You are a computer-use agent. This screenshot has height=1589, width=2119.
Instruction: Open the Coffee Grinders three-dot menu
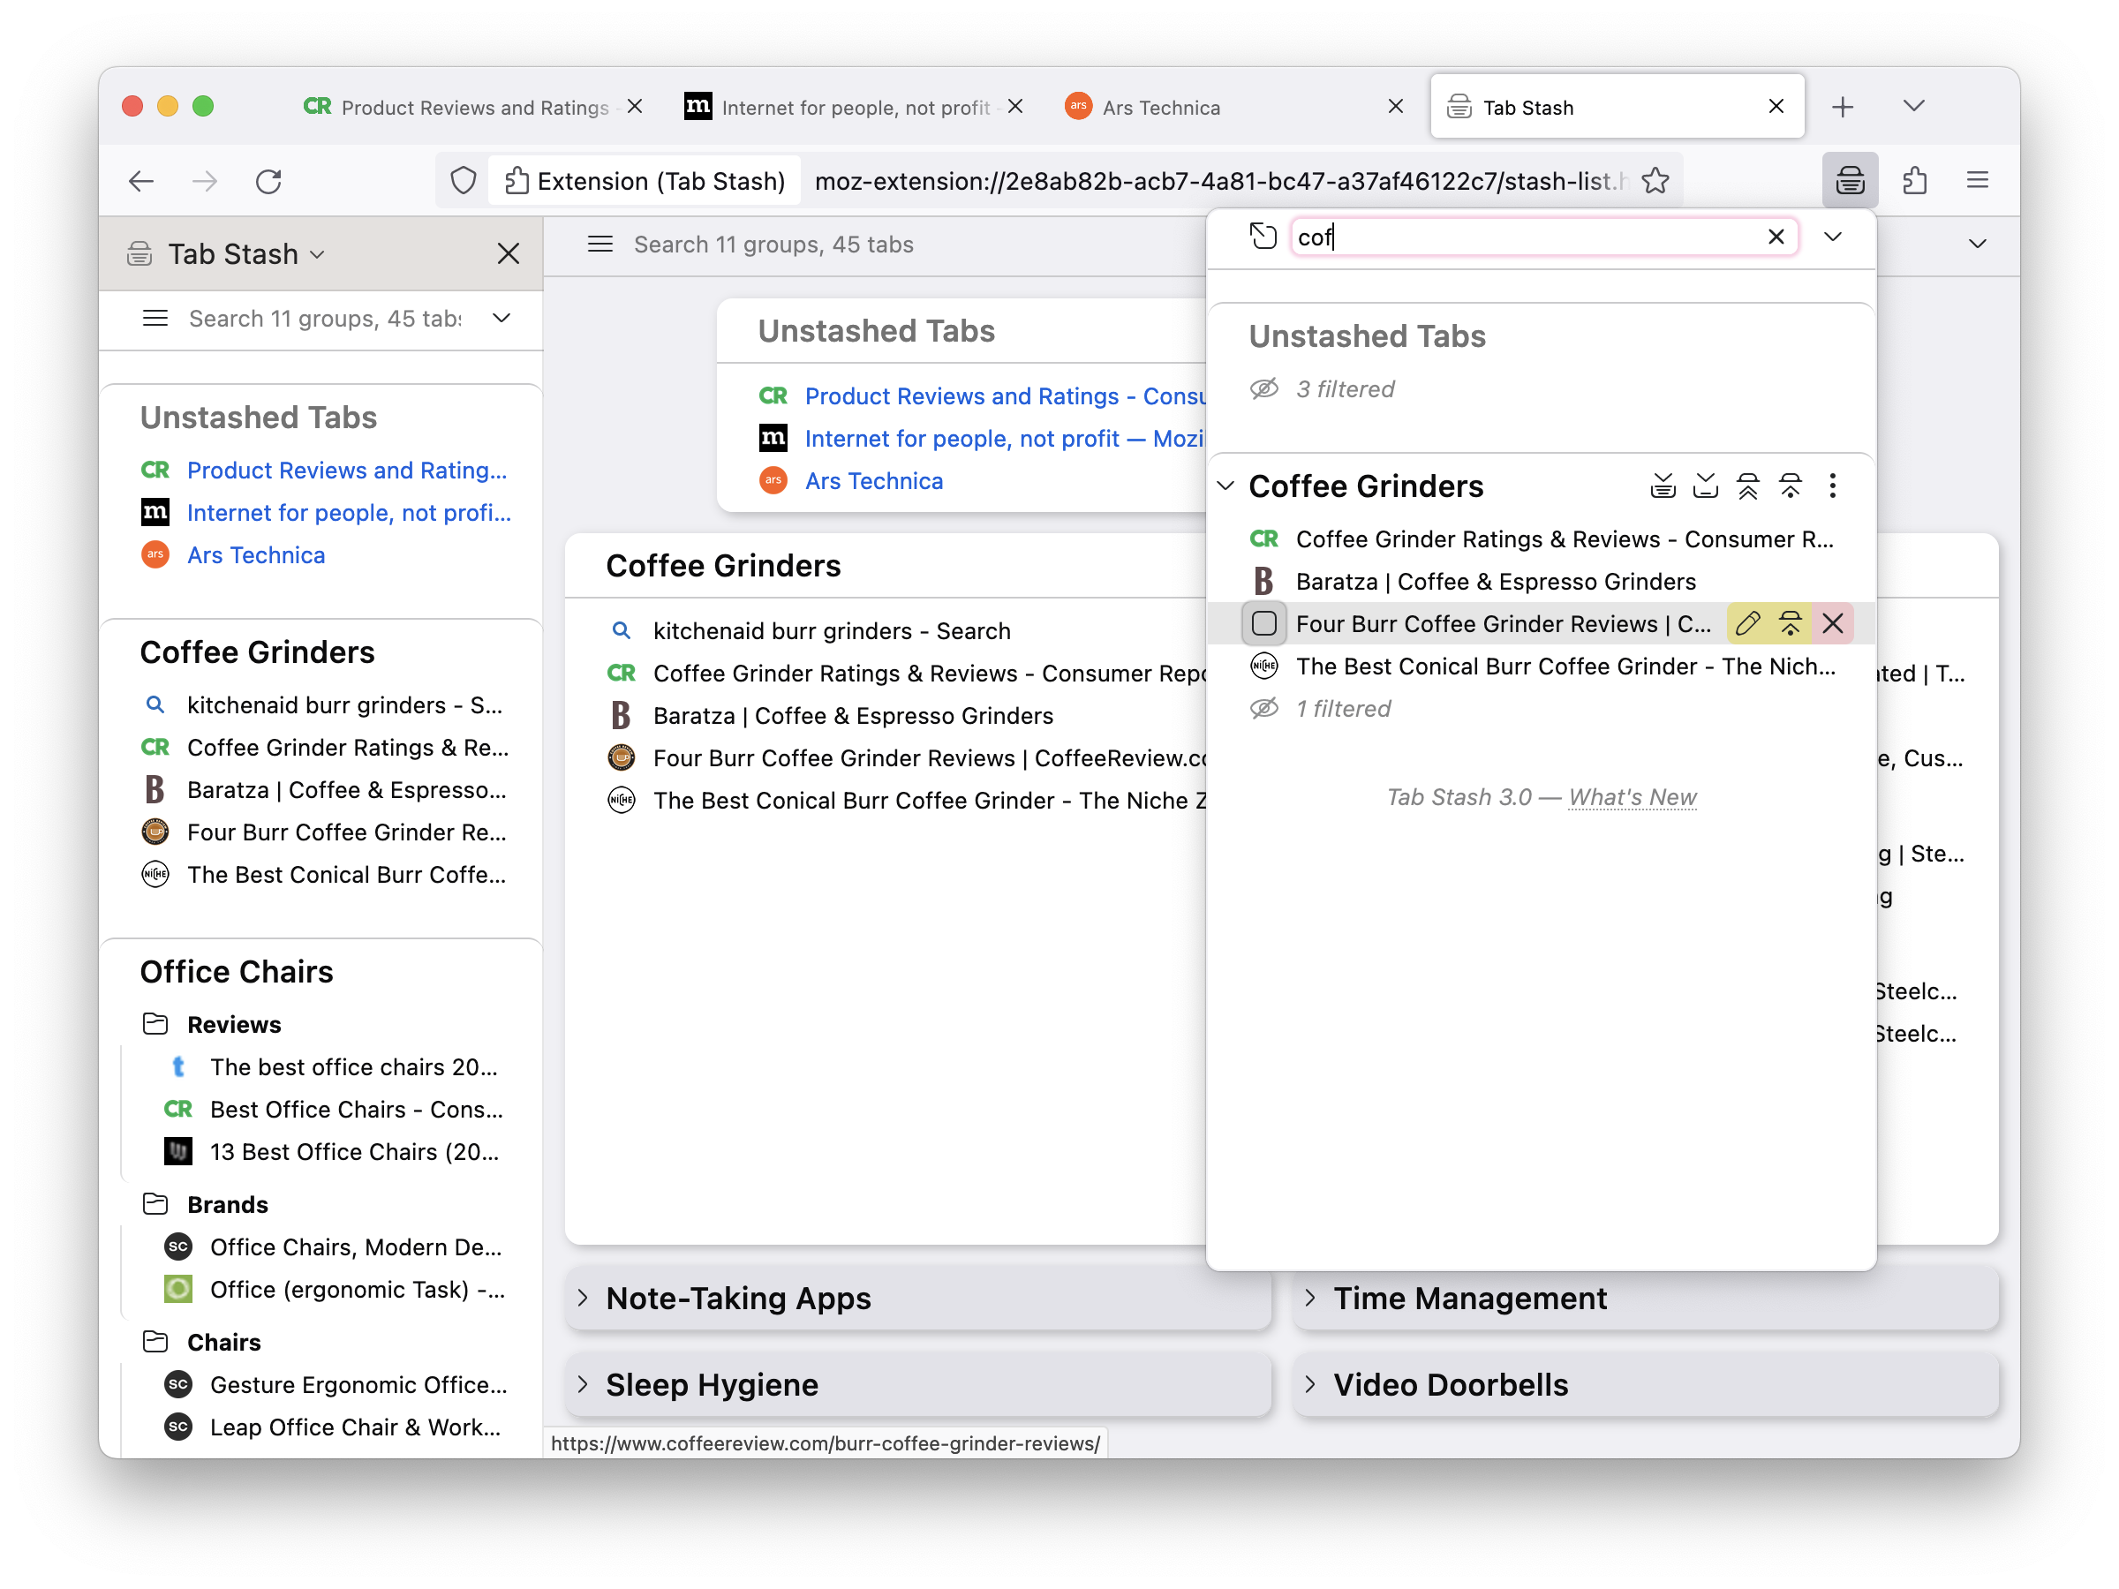pyautogui.click(x=1832, y=486)
